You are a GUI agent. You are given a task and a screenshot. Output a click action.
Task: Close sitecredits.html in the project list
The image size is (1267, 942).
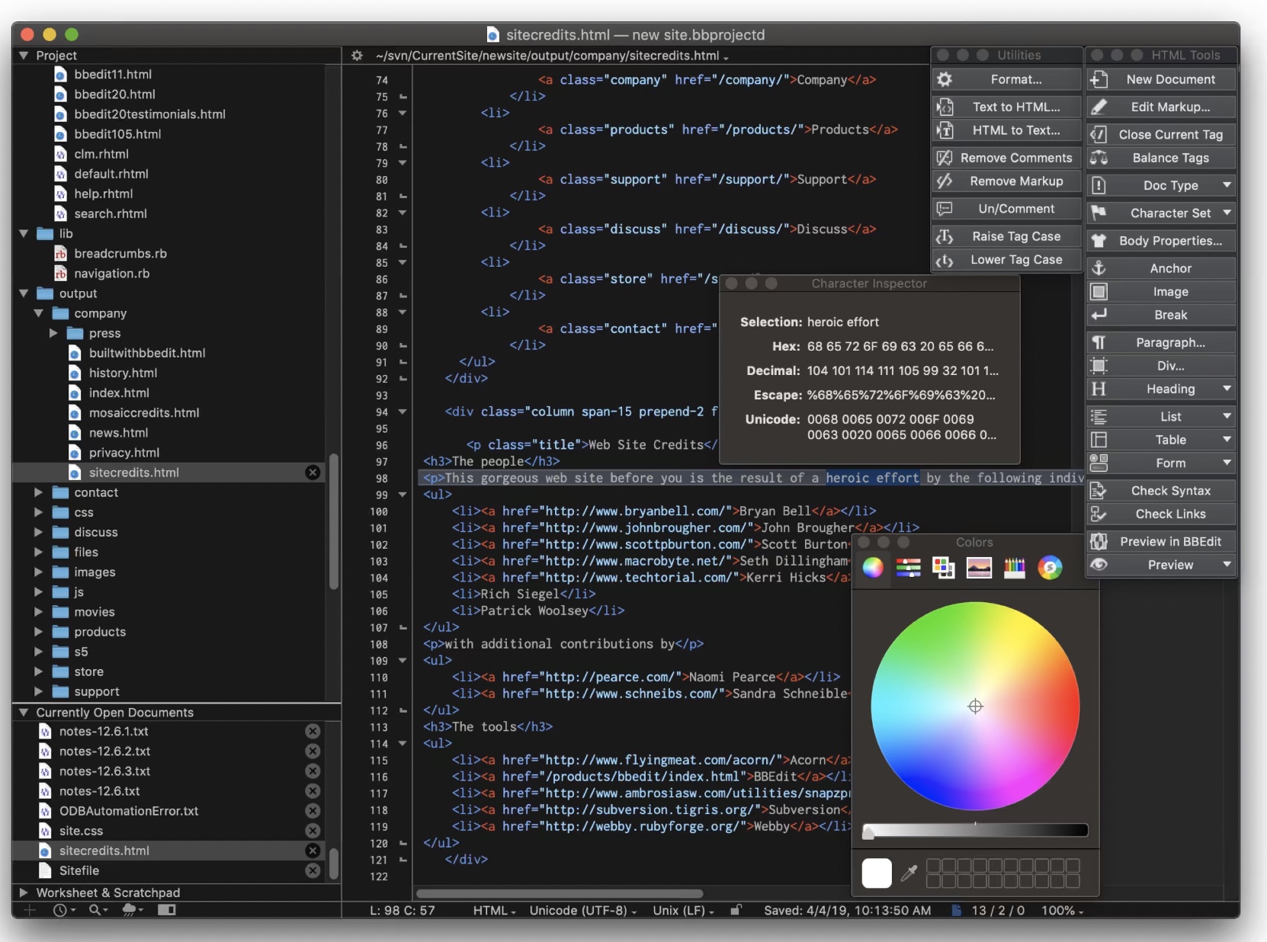point(313,473)
